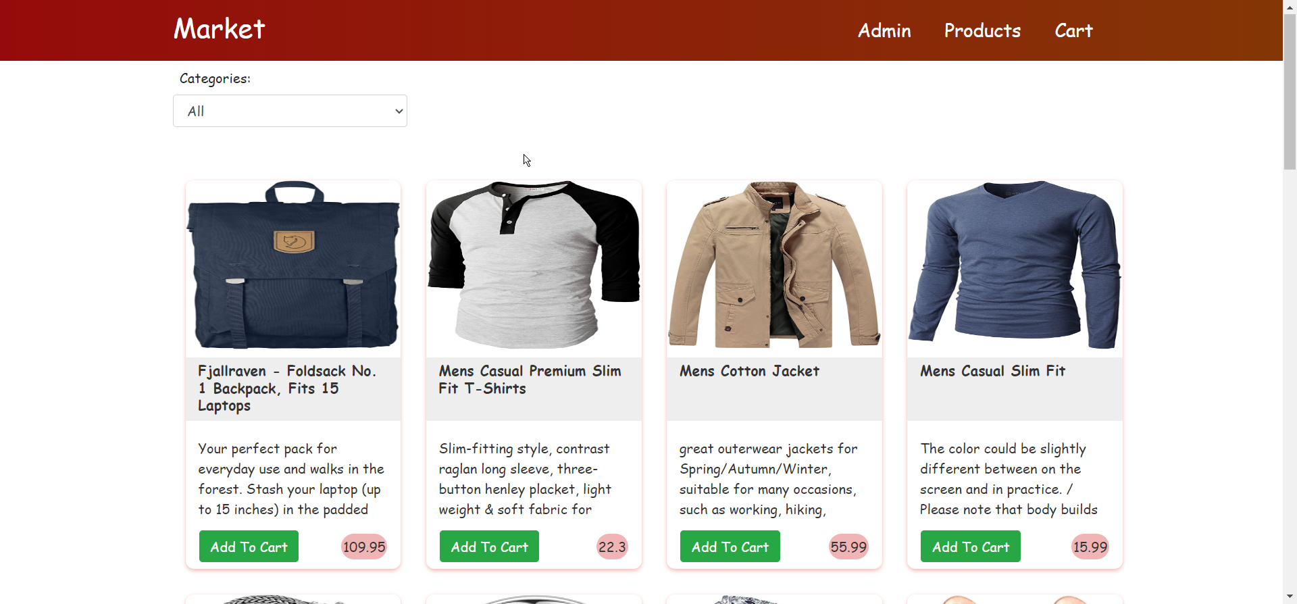Click the blue Mens Casual Slim Fit image

pos(1015,266)
